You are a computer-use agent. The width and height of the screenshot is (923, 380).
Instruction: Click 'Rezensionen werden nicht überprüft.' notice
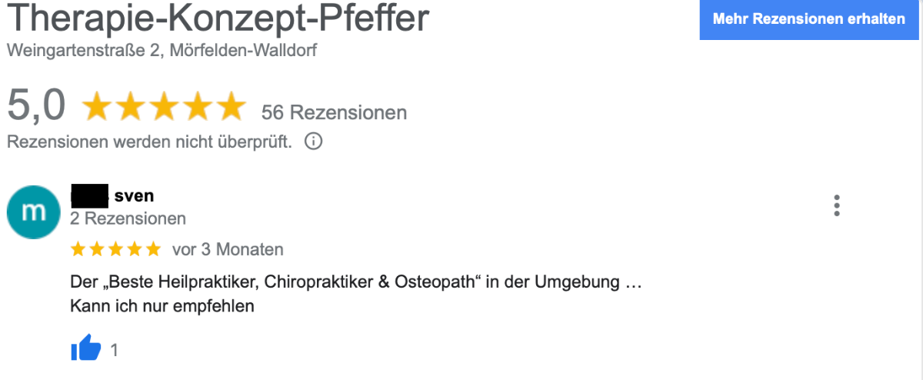[x=149, y=142]
